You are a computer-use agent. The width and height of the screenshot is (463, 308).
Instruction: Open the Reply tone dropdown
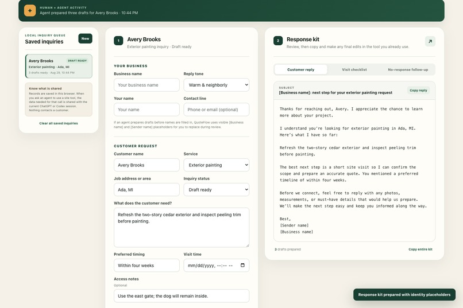[x=217, y=85]
